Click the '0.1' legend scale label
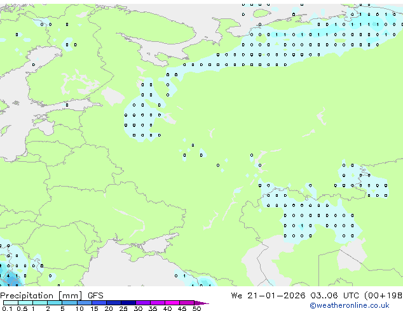This screenshot has height=311, width=403. pos(7,308)
